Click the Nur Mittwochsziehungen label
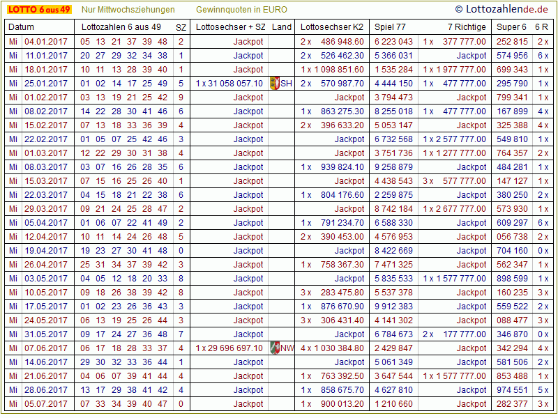558x418 pixels. [x=128, y=10]
